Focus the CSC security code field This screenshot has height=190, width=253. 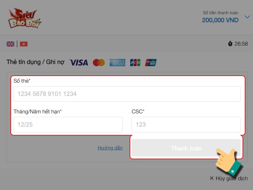point(186,124)
